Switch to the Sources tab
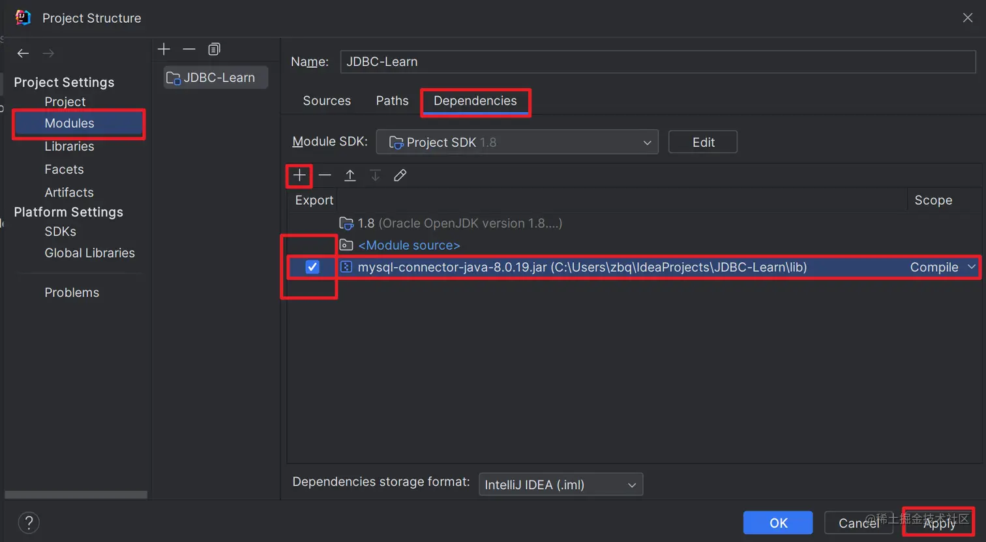This screenshot has height=542, width=986. (327, 101)
